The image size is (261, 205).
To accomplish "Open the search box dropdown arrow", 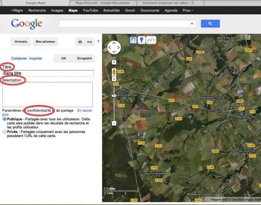I will click(192, 24).
